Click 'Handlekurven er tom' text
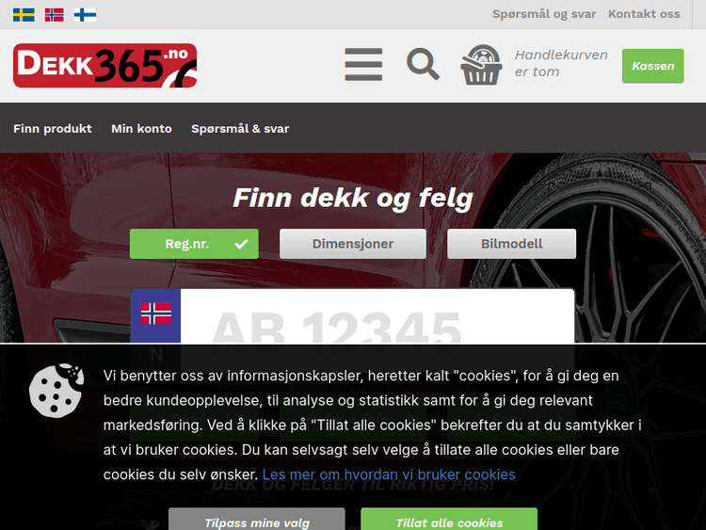 tap(561, 63)
